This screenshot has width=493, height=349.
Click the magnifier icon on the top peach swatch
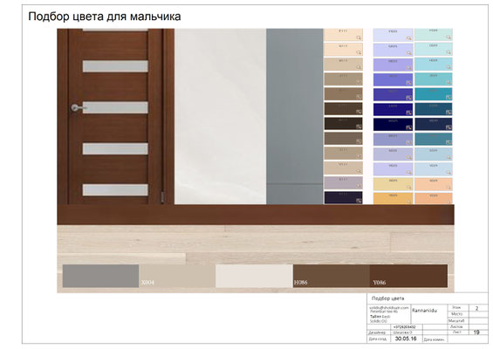click(x=359, y=38)
